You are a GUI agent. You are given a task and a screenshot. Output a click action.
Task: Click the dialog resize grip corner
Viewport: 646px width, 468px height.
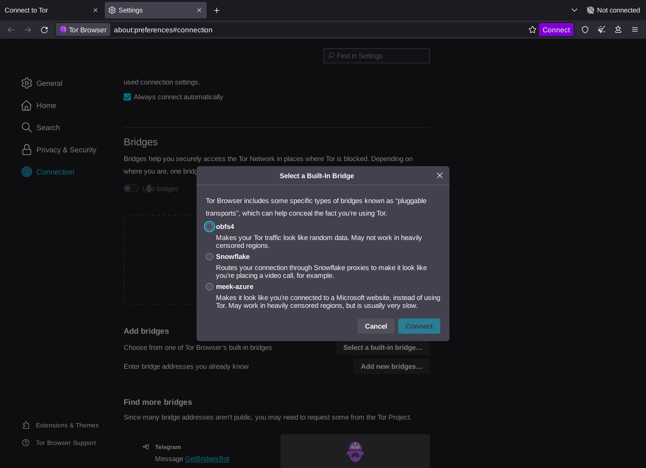[446, 338]
